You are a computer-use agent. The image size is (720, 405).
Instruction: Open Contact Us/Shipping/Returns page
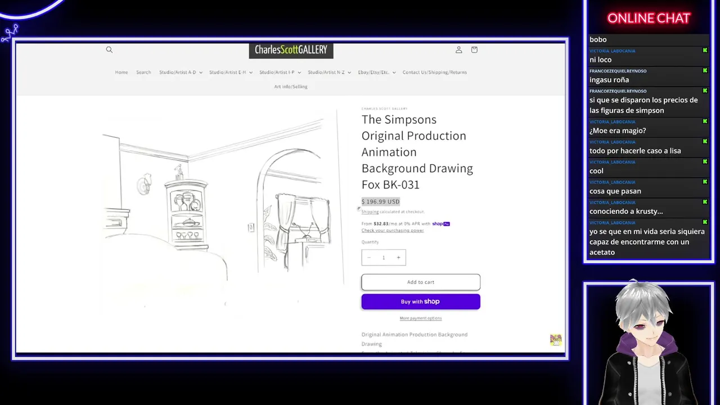click(x=434, y=72)
